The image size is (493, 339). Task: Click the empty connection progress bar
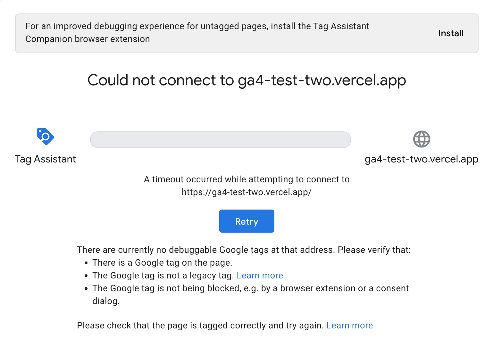tap(221, 140)
